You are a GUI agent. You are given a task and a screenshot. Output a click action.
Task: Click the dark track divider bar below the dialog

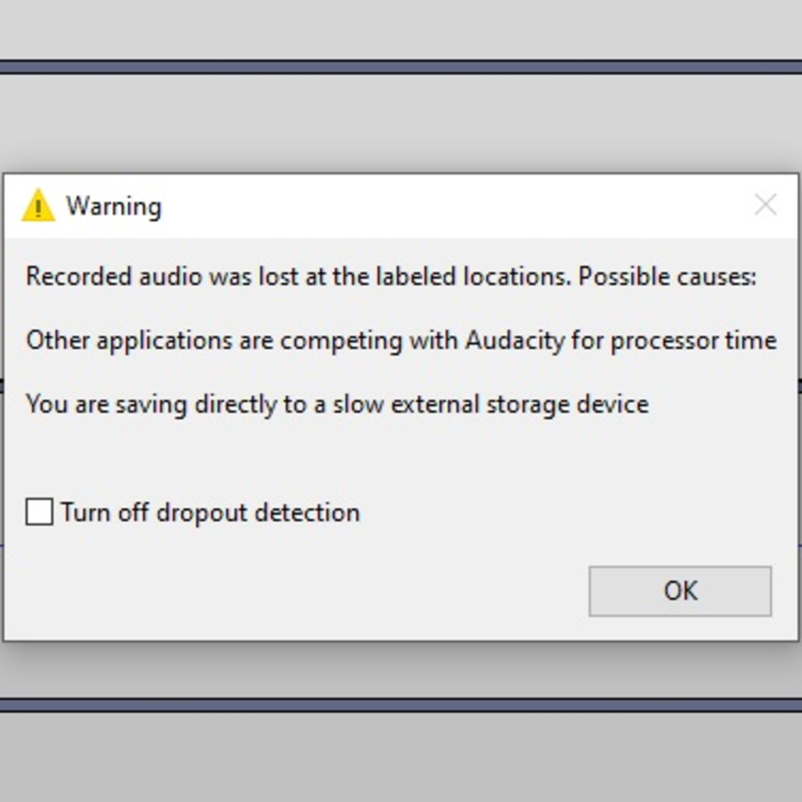click(x=401, y=705)
